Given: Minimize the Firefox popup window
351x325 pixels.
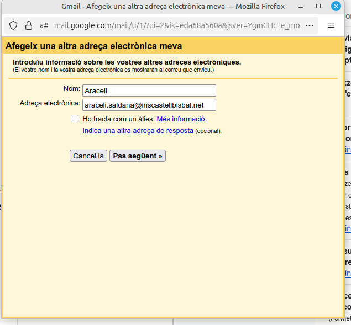Looking at the screenshot, I should coord(302,6).
